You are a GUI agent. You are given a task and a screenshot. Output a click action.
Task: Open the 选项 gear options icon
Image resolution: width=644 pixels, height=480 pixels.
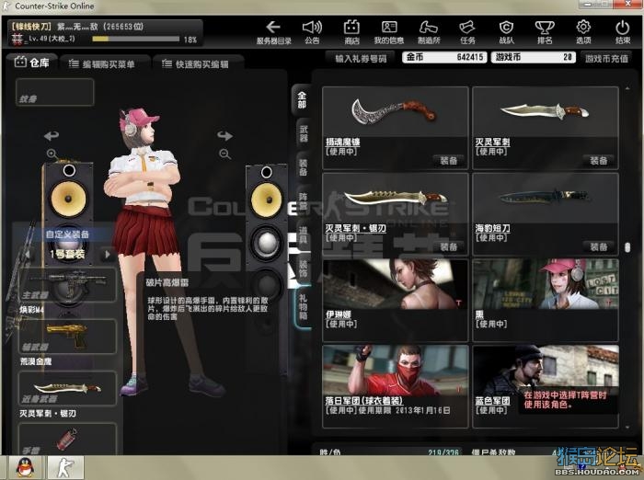583,32
